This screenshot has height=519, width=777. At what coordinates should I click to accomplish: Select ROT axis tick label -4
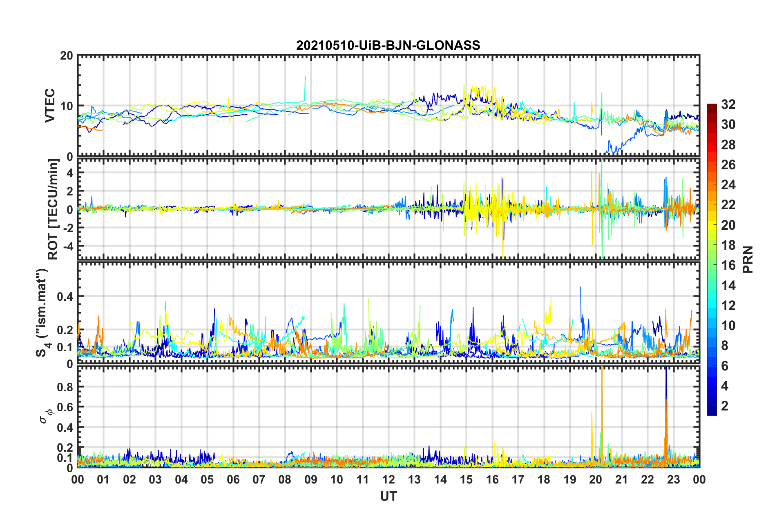(x=67, y=246)
